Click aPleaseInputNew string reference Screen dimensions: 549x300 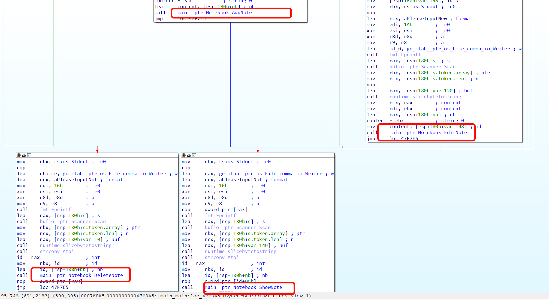425,18
